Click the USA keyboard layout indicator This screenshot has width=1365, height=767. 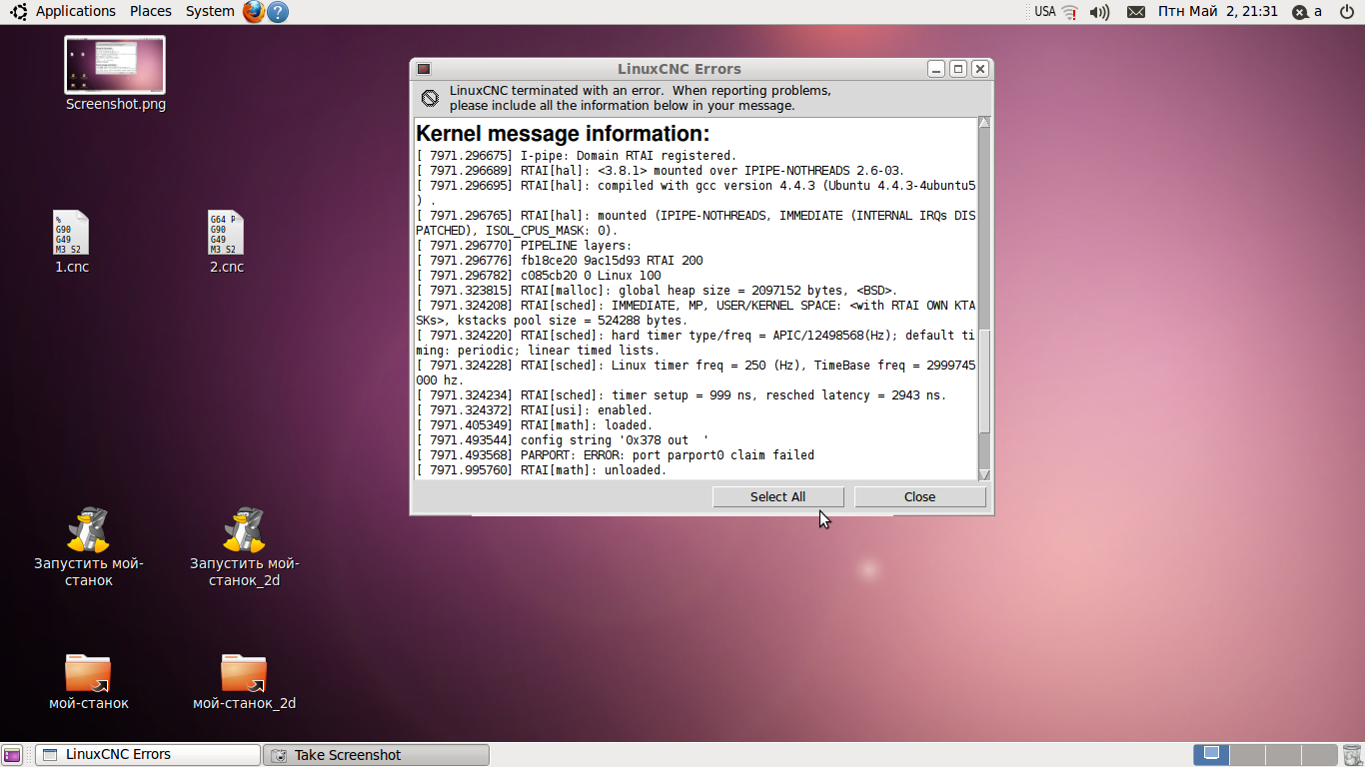tap(1044, 12)
